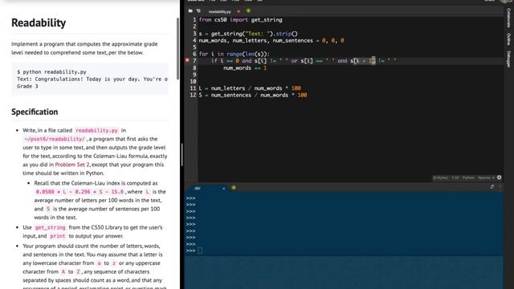Click the console panel pop-out icon
The height and width of the screenshot is (289, 514).
pos(492,187)
